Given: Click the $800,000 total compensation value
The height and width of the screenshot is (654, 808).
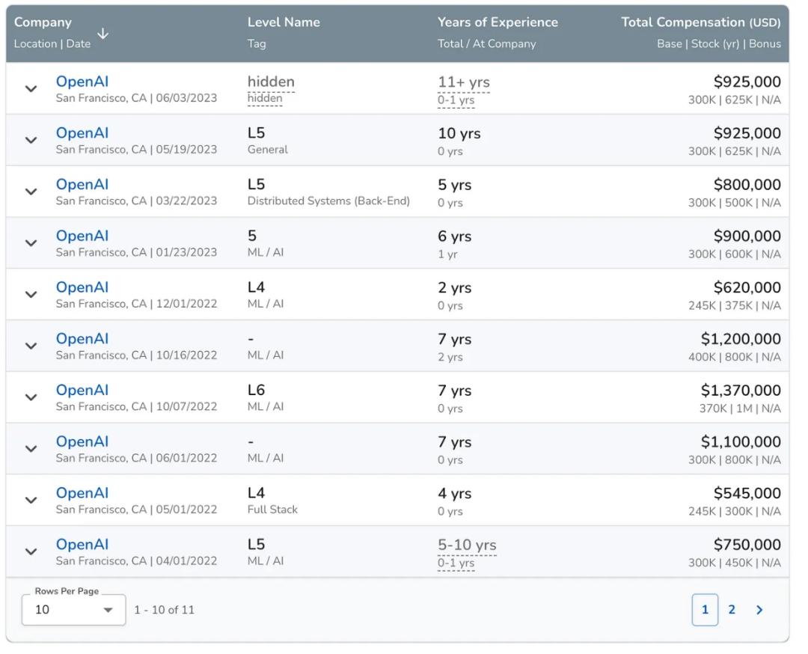Looking at the screenshot, I should 747,185.
